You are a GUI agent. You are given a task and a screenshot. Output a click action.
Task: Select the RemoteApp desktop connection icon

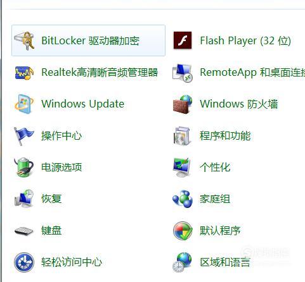click(x=183, y=73)
